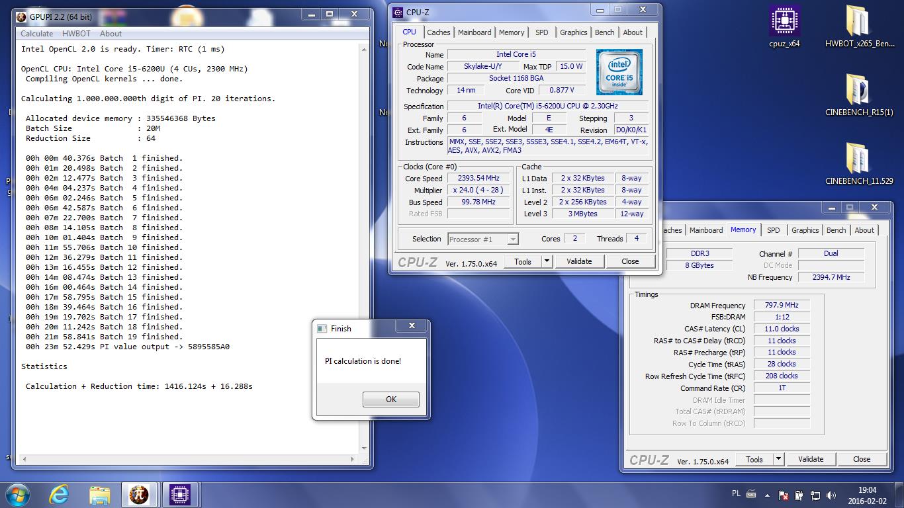Open Graphics tab in the Memory CPU-Z window

(805, 230)
